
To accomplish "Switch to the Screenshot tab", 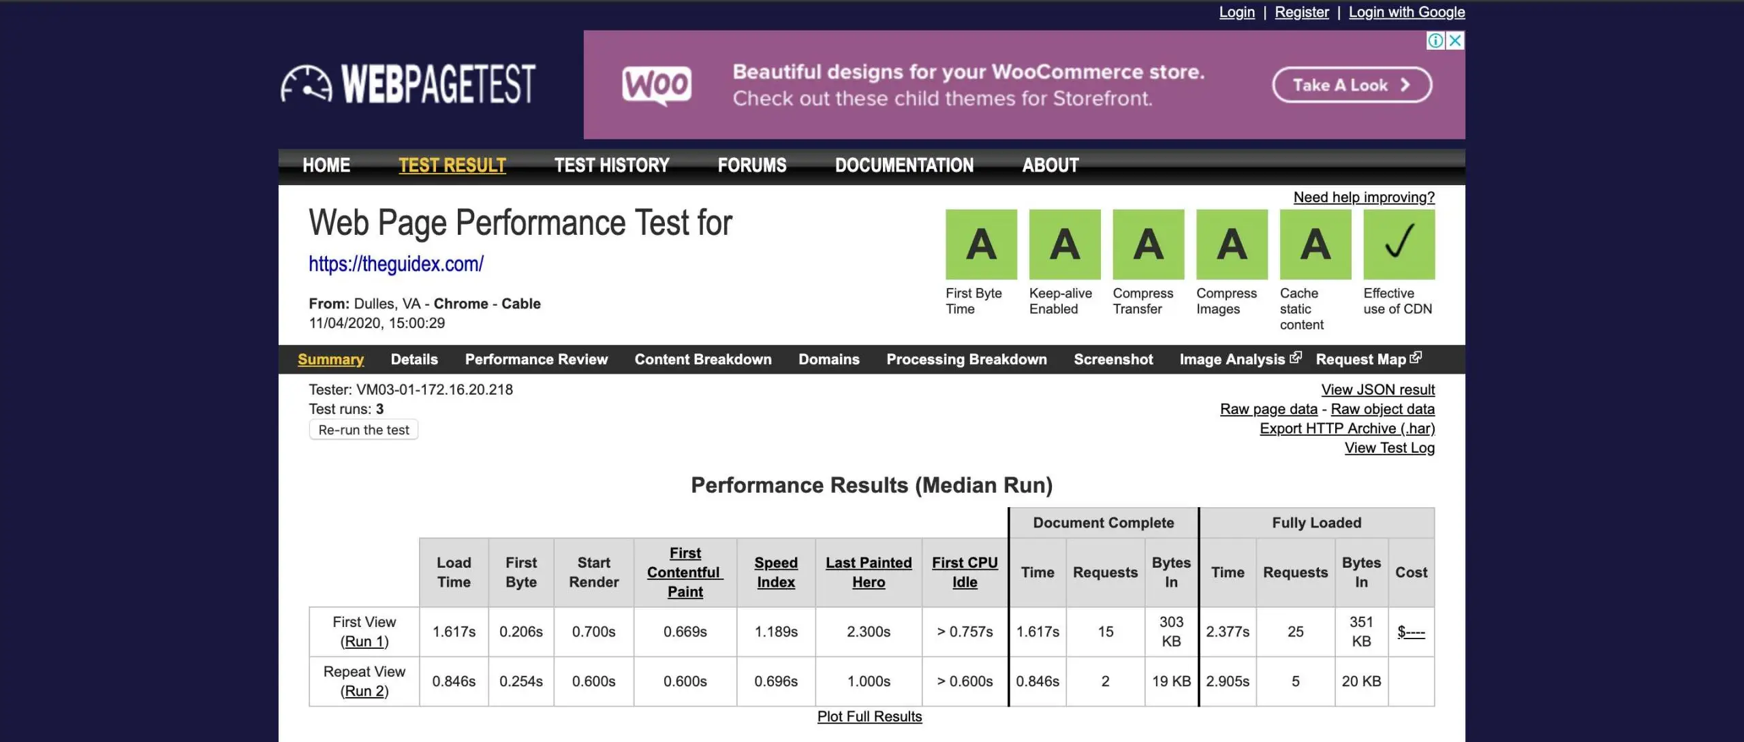I will pos(1113,359).
